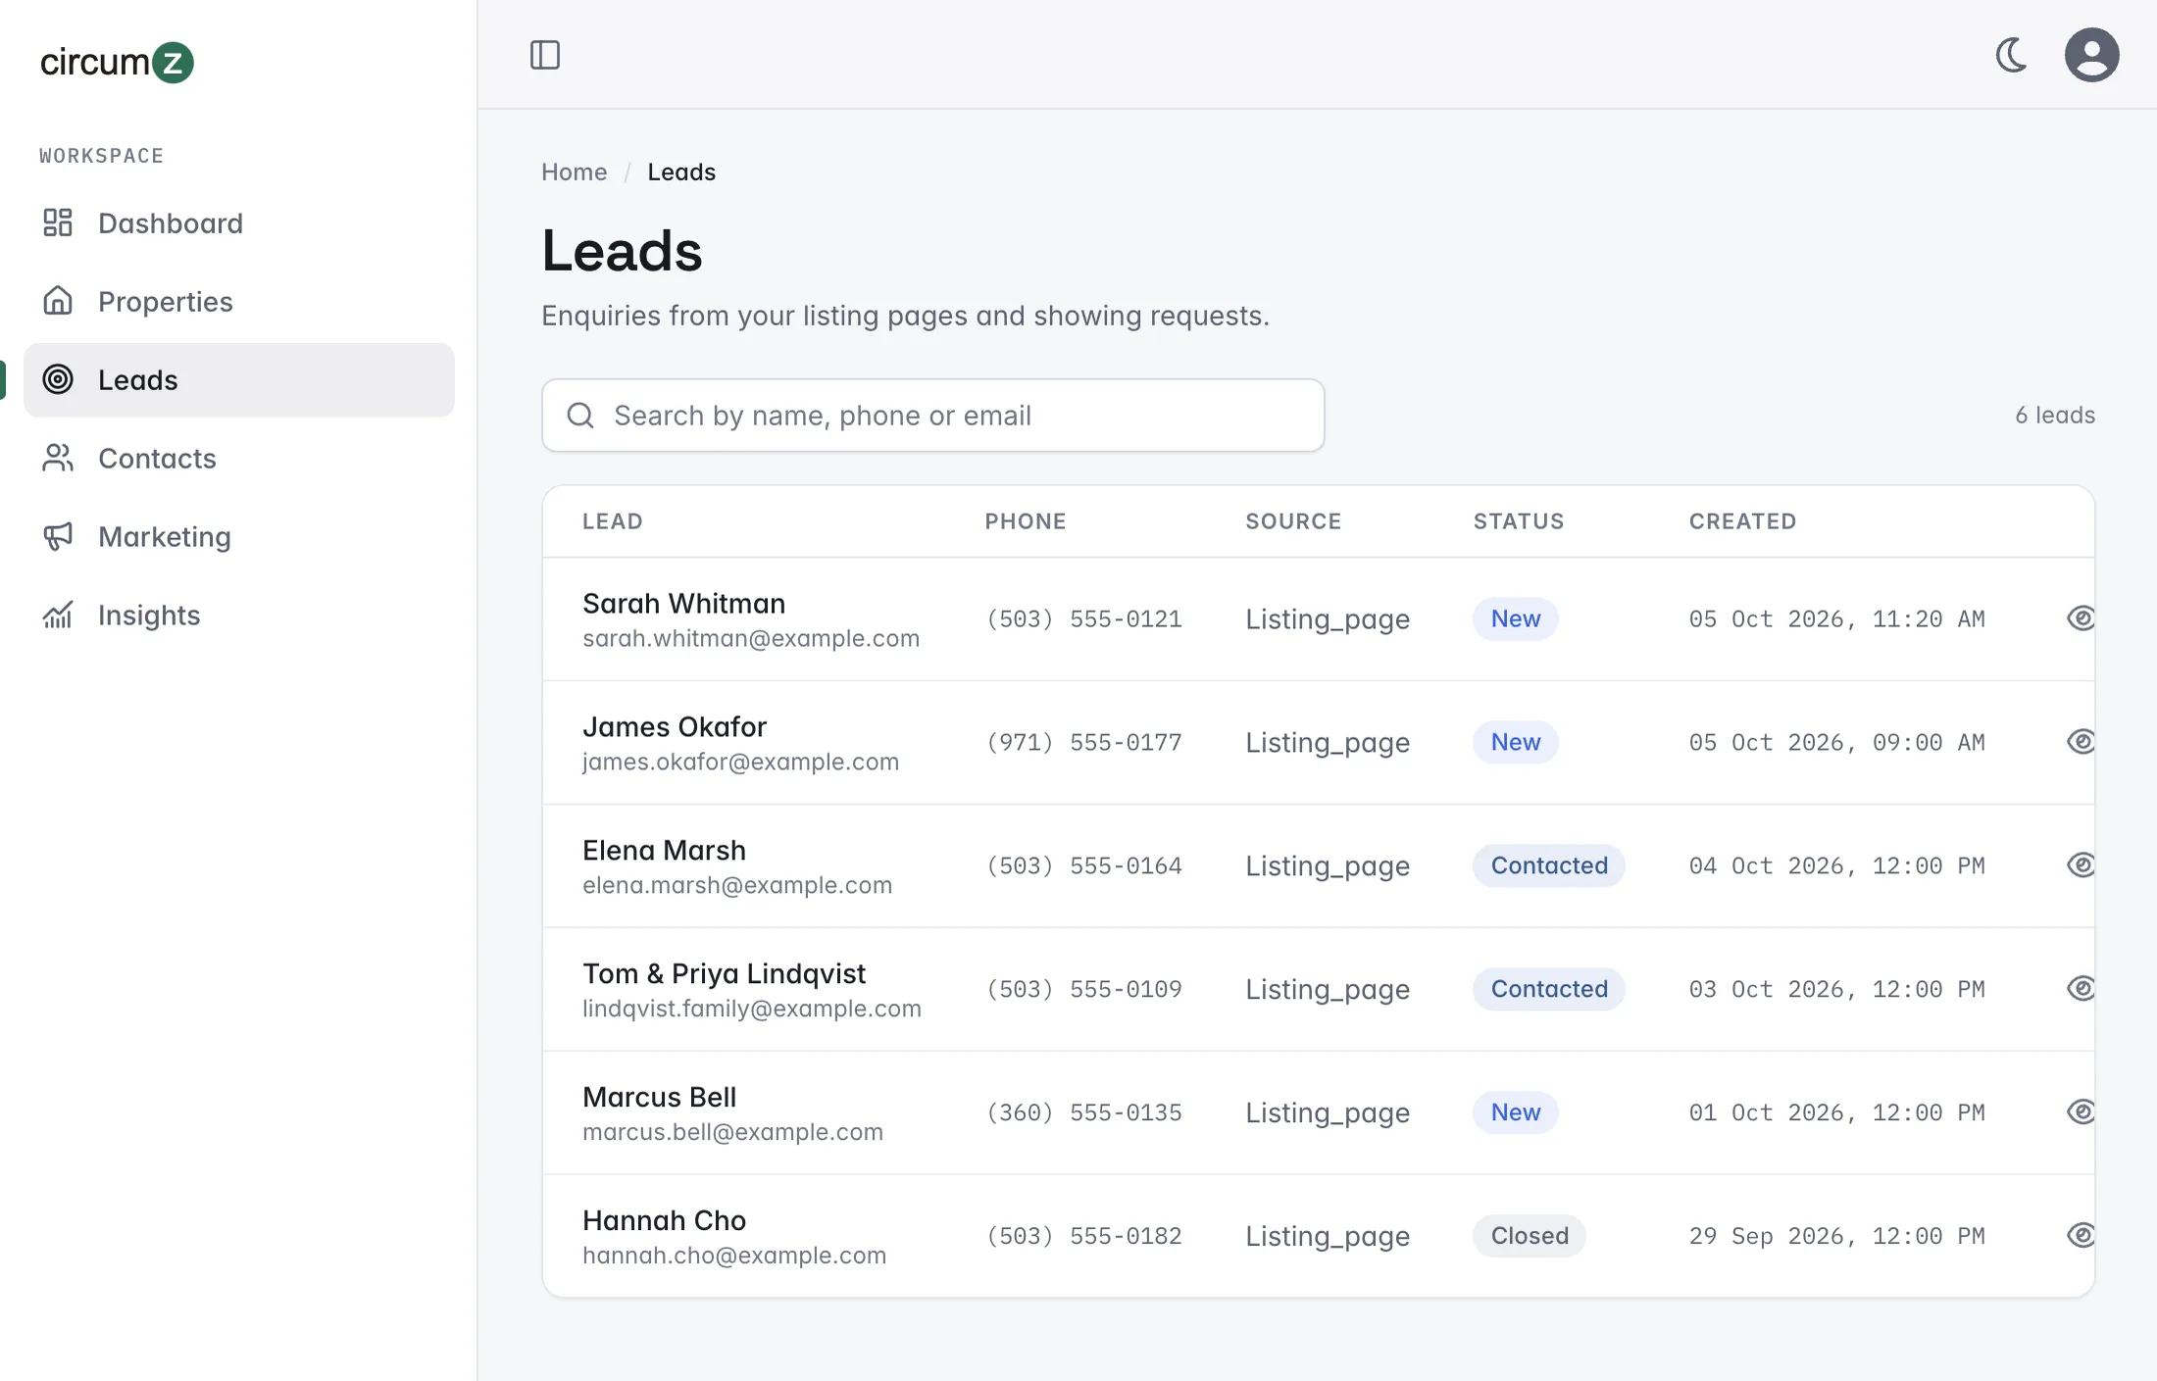Click hannah.cho@example.com email
Image resolution: width=2157 pixels, height=1381 pixels.
coord(734,1257)
